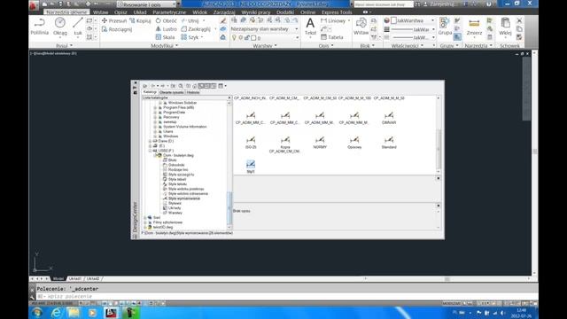Switch to the Model layout tab

(x=58, y=279)
